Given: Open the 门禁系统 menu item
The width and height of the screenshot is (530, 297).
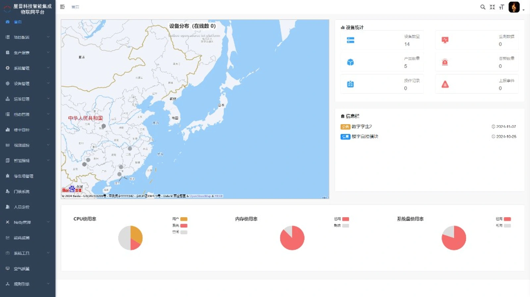Looking at the screenshot, I should point(28,191).
